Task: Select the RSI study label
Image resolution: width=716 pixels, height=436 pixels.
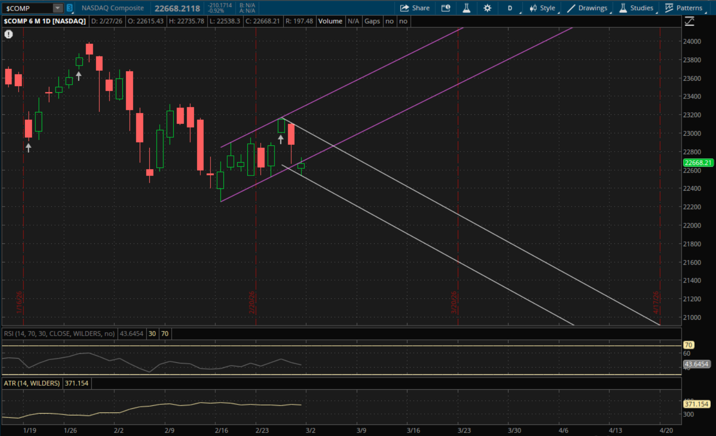Action: [59, 334]
